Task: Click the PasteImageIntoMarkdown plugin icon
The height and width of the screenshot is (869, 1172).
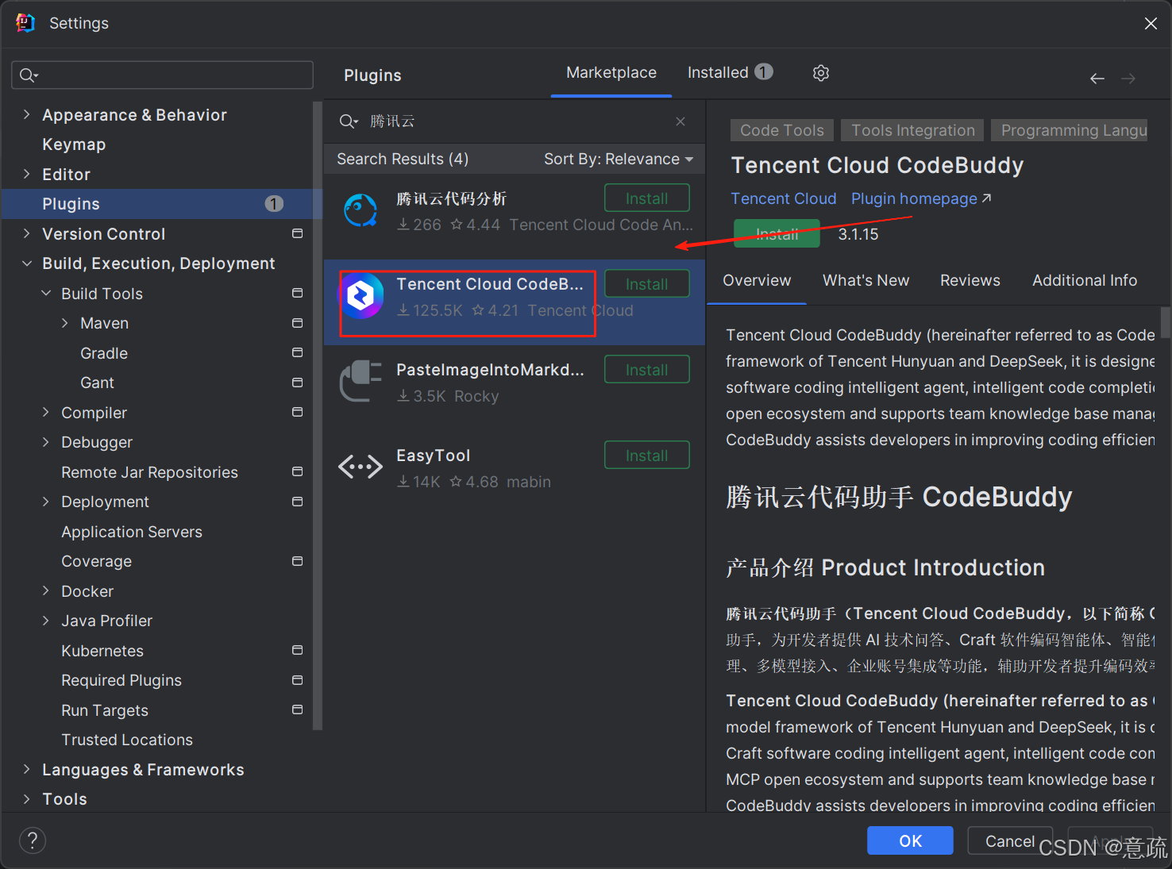Action: 360,382
